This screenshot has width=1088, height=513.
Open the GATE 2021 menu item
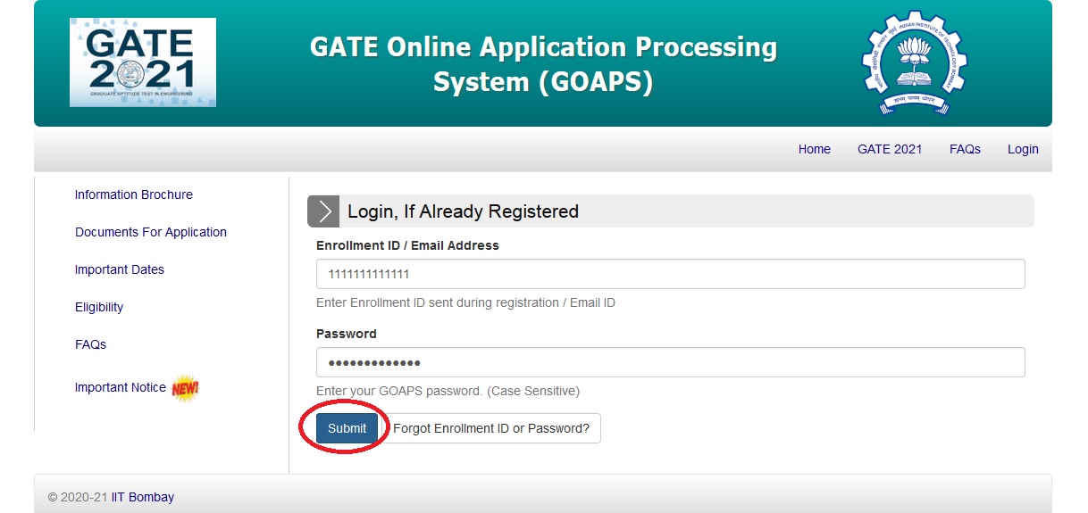point(890,149)
